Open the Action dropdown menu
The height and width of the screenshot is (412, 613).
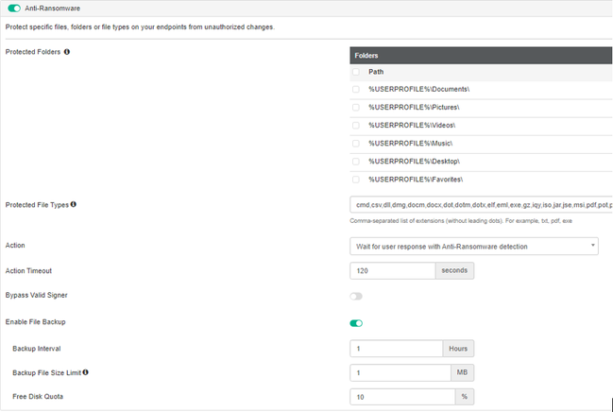point(474,247)
